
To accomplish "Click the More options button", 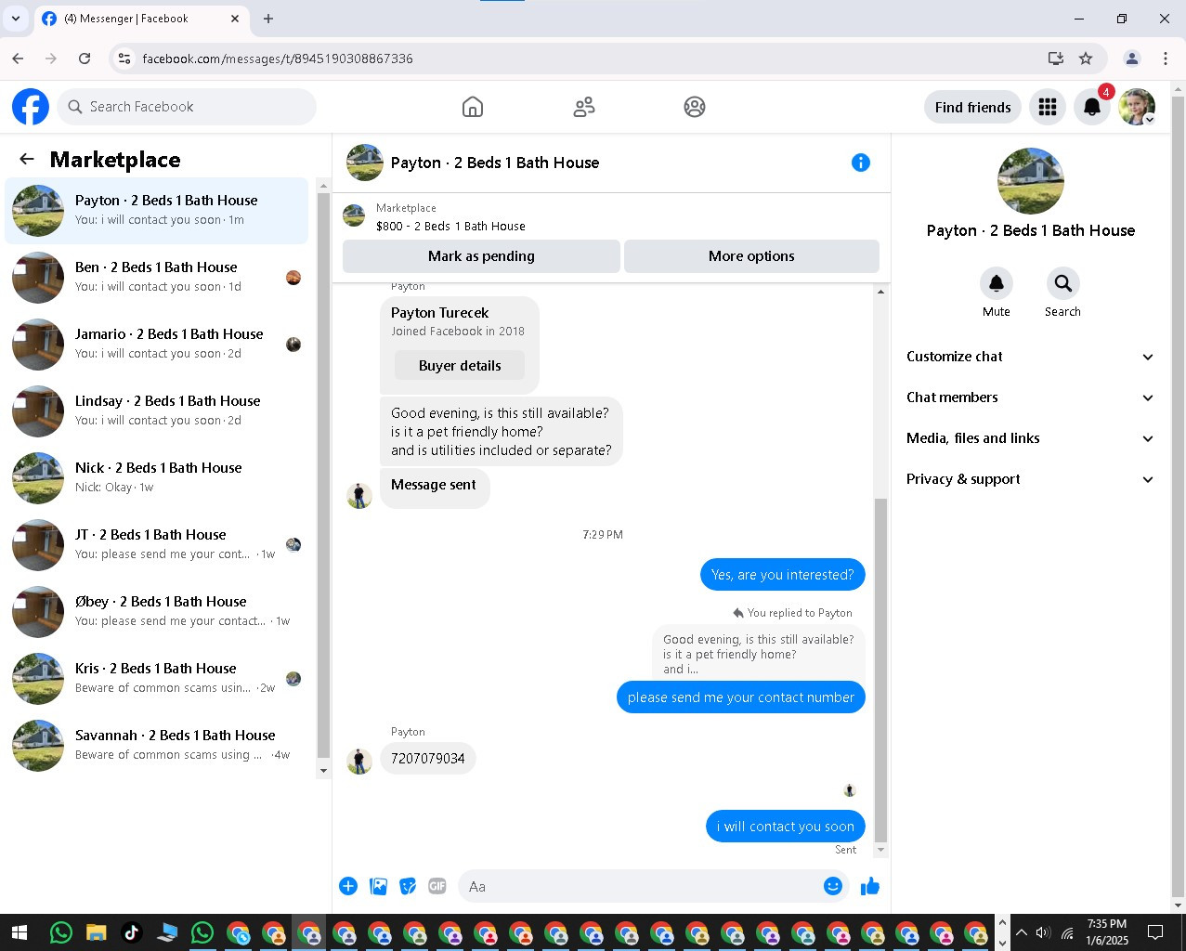I will tap(751, 256).
